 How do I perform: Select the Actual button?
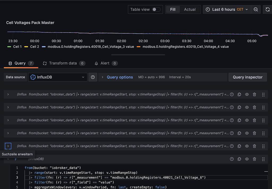(x=190, y=9)
